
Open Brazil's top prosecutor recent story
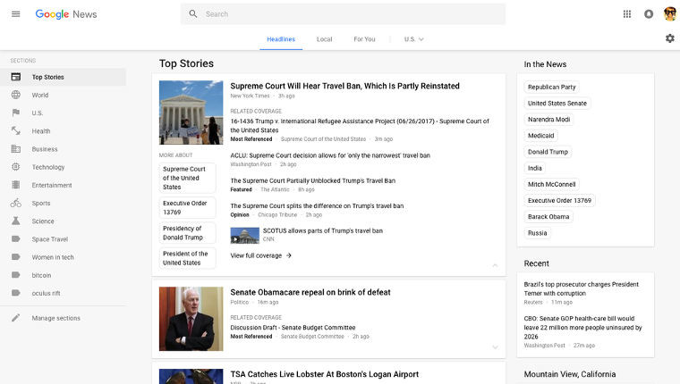(x=581, y=288)
